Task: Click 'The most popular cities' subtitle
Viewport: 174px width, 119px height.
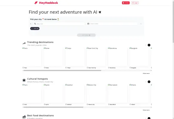Action: coord(37,45)
